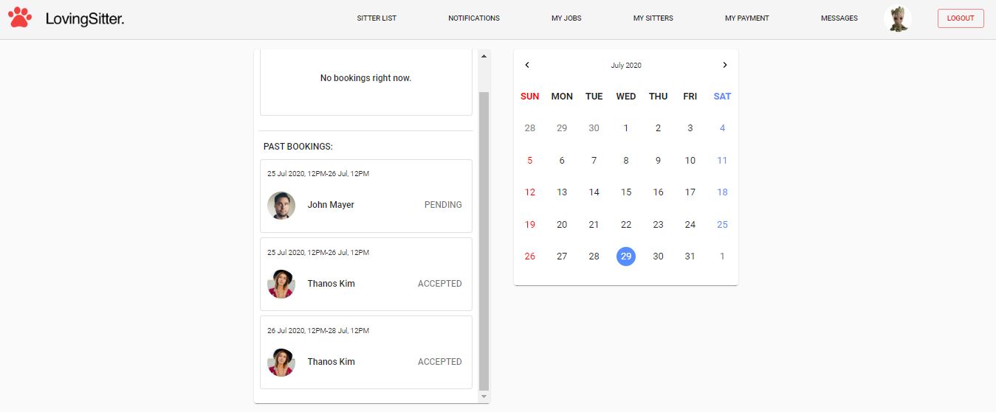
Task: Click the bookings list scrollbar thumb
Action: tap(484, 241)
